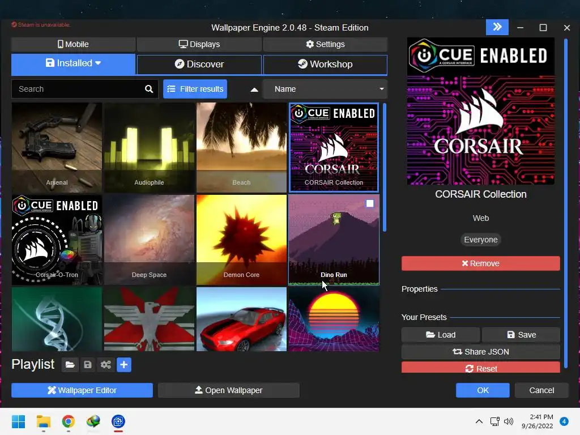
Task: Pick the eagle emblem wallpaper
Action: point(149,319)
